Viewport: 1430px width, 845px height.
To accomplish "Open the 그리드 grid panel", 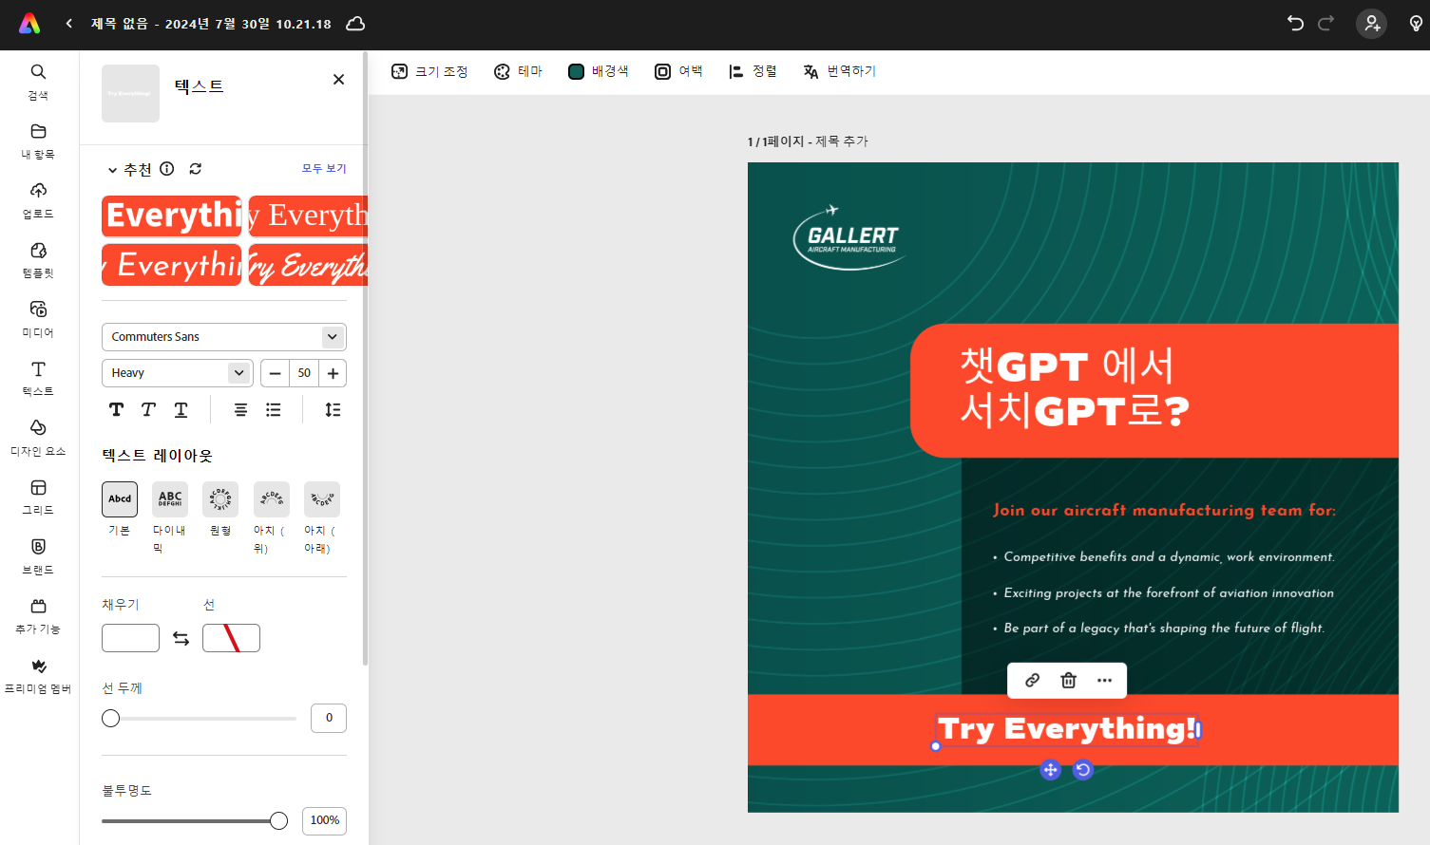I will (38, 497).
